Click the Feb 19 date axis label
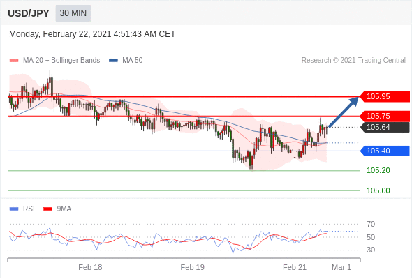The image size is (412, 279). (x=192, y=267)
